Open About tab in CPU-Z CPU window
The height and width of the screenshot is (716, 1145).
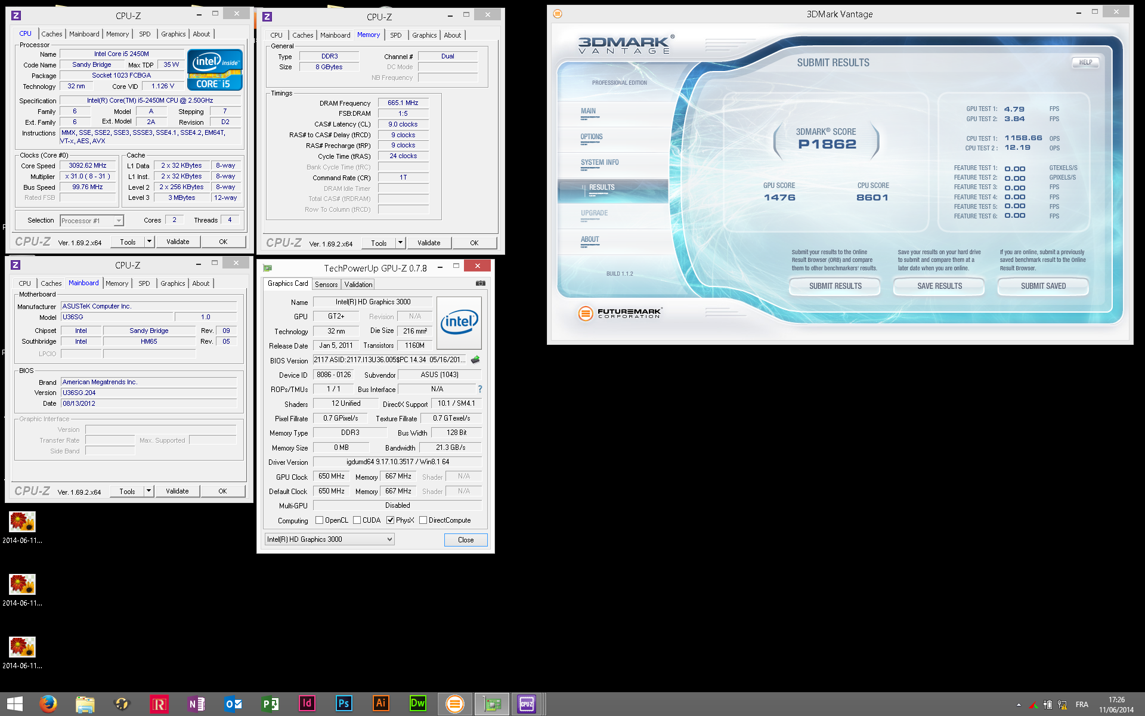pyautogui.click(x=202, y=34)
